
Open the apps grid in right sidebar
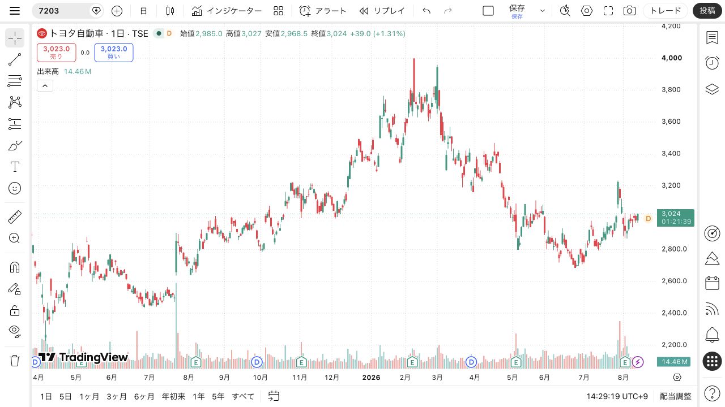712,361
